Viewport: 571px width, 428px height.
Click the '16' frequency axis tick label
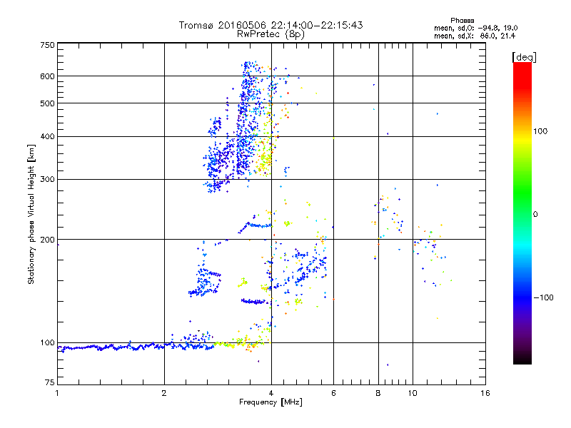[485, 393]
